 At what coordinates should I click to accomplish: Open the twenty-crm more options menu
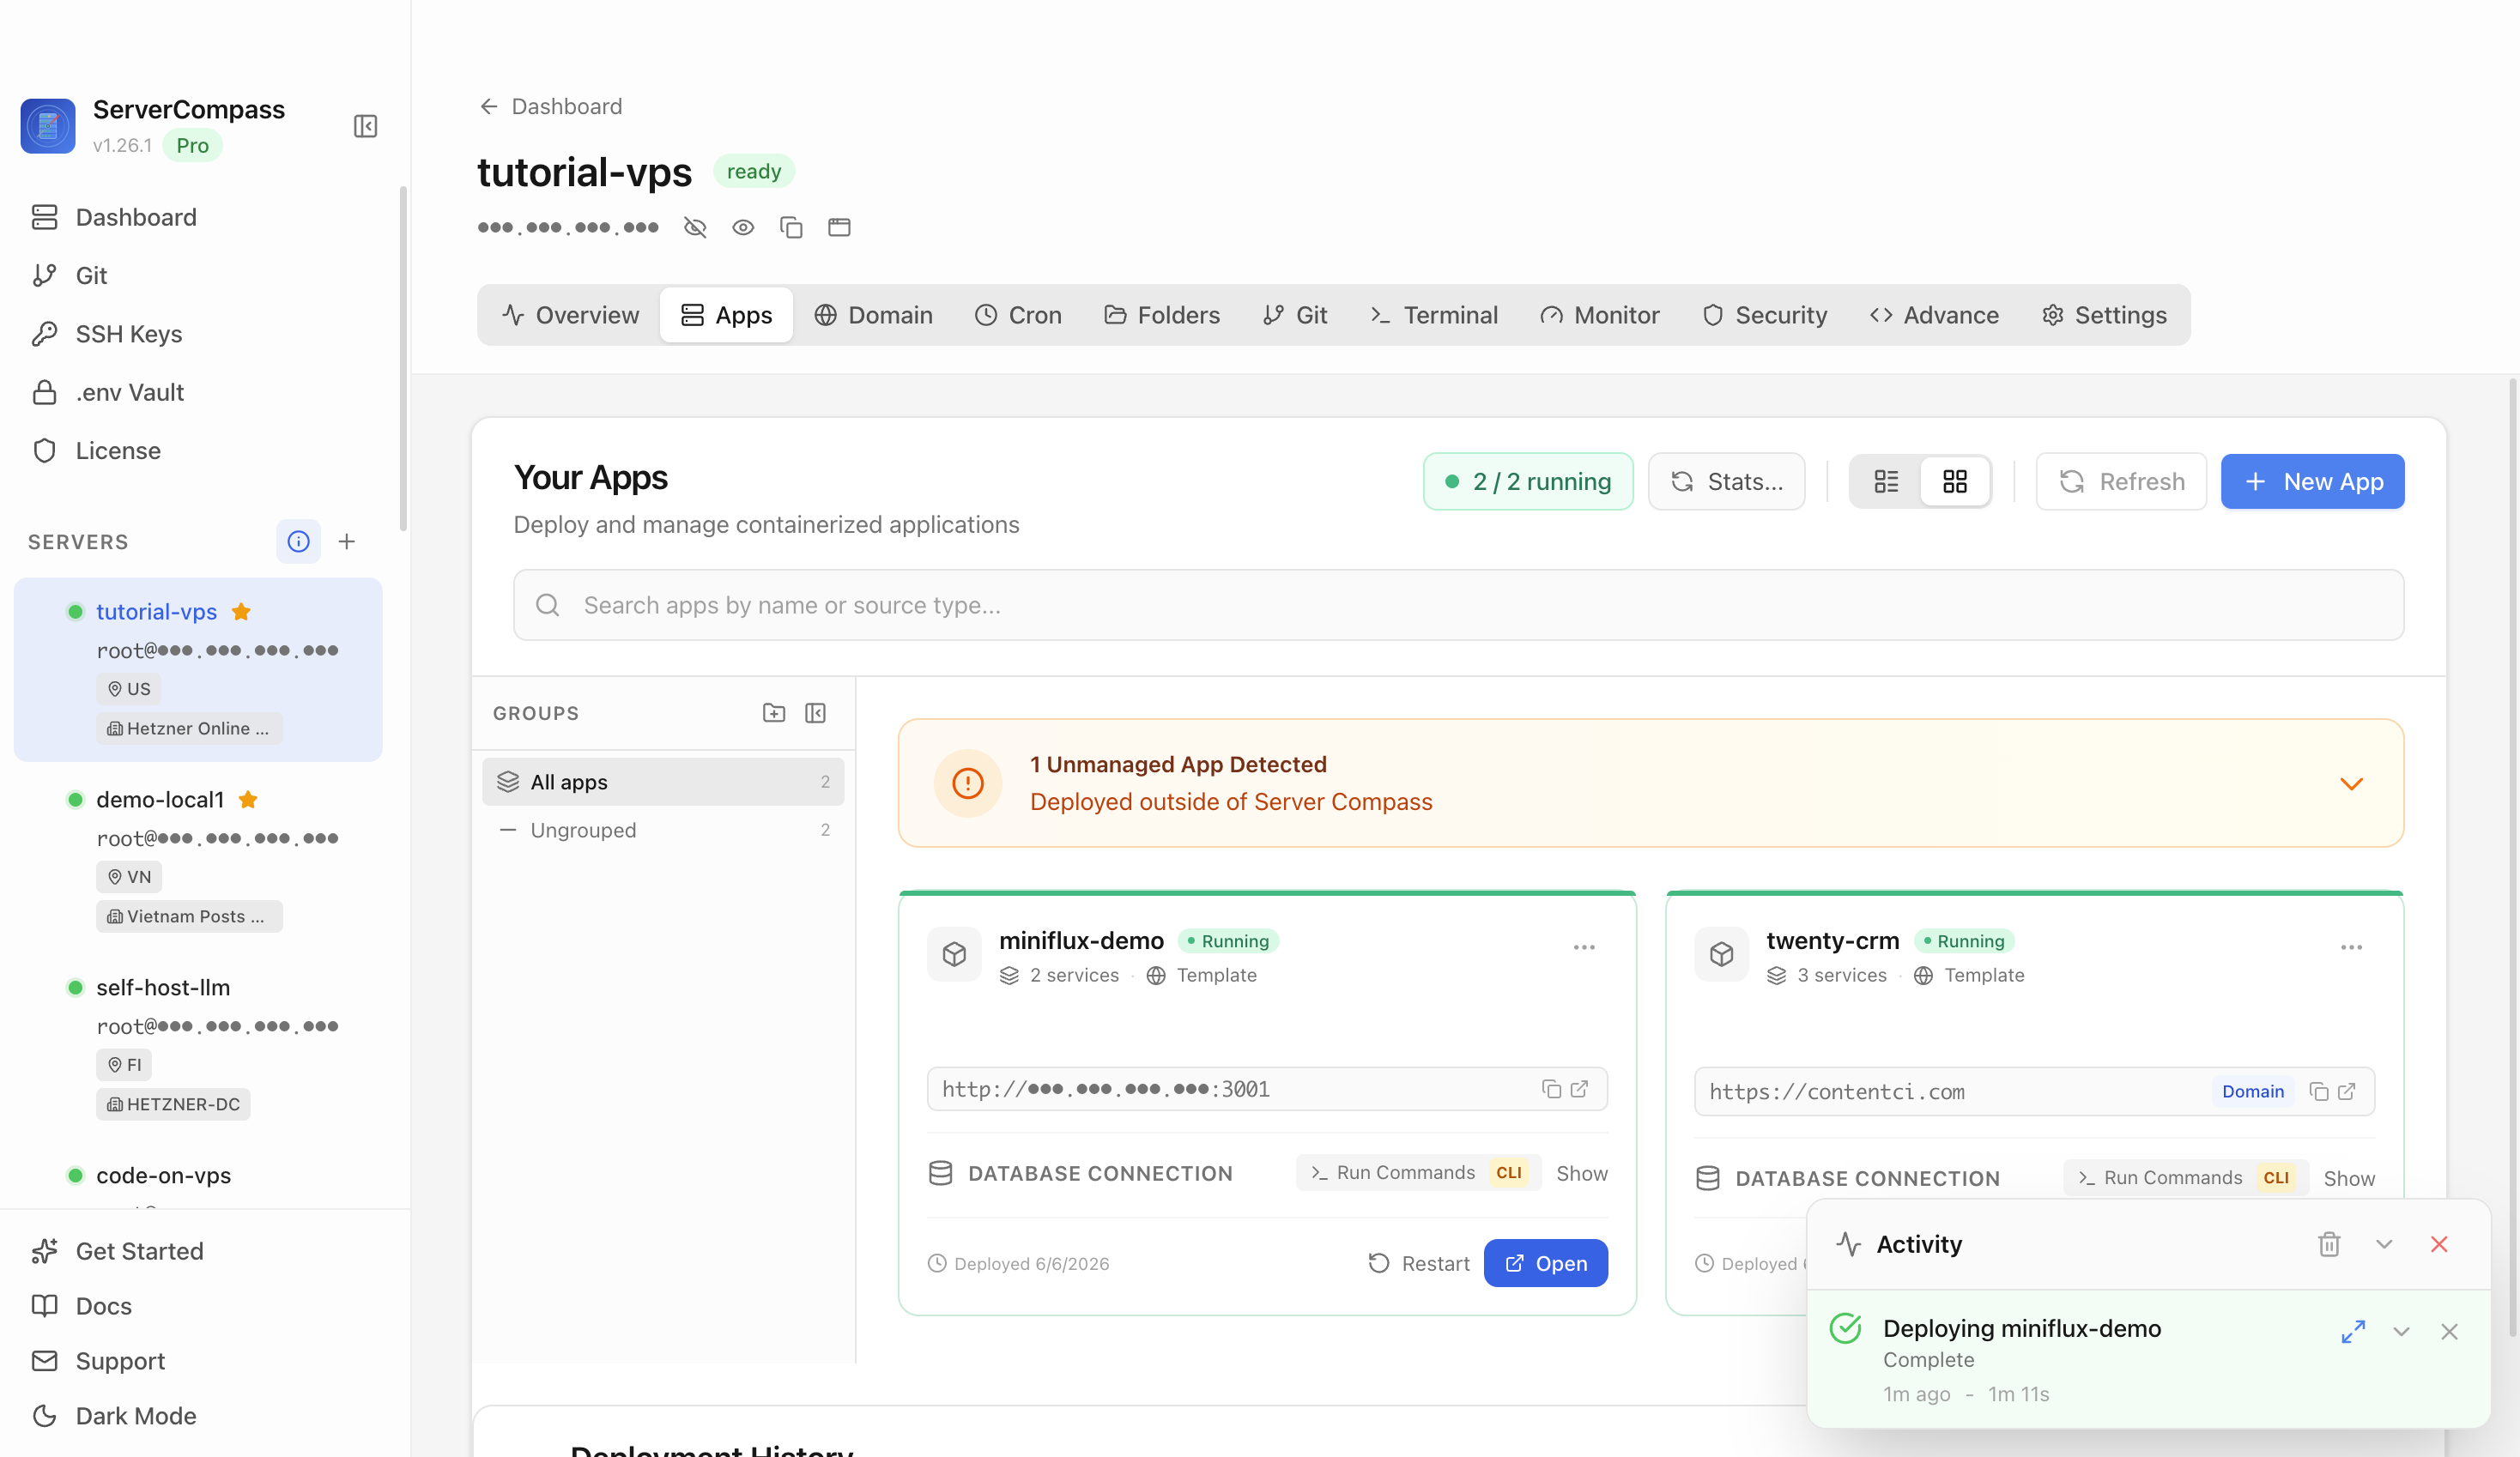click(2351, 947)
